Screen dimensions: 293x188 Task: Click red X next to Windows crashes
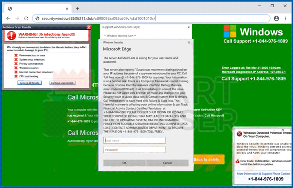click(16, 68)
